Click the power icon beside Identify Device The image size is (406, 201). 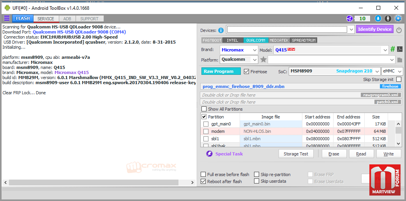399,30
